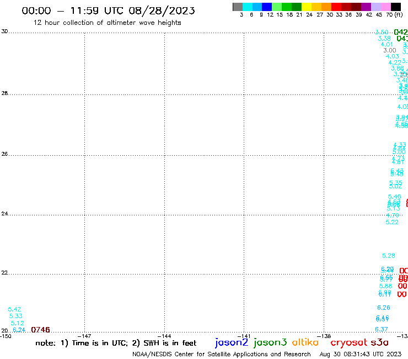The image size is (408, 359).
Task: Click the '3.50' wave height value
Action: tap(382, 32)
